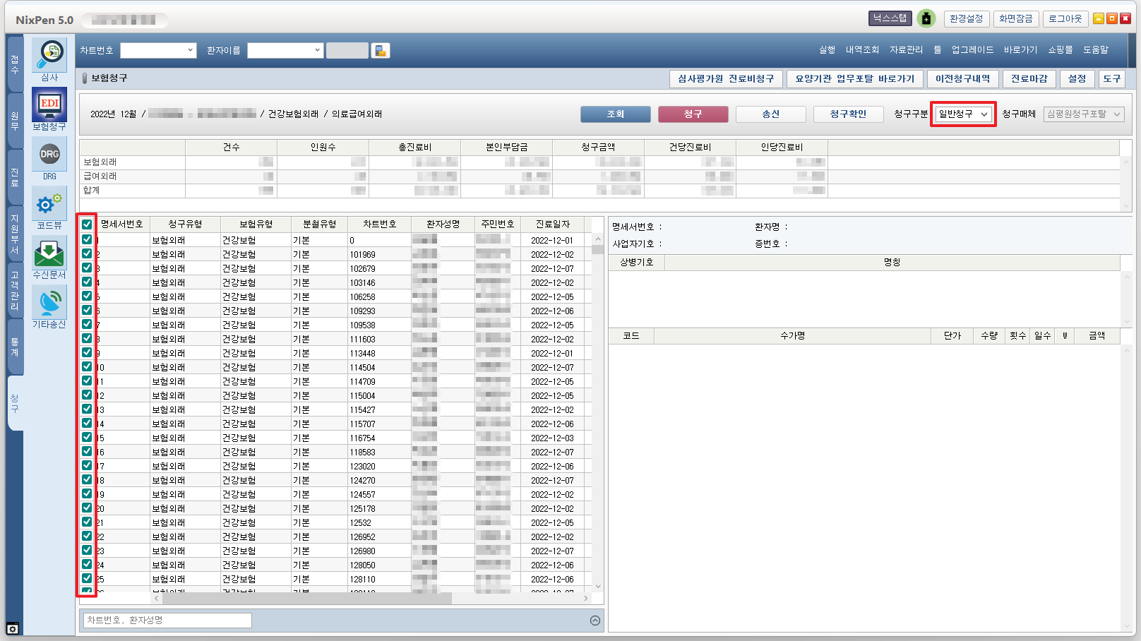The width and height of the screenshot is (1141, 641).
Task: Open the 청구구분 일반청구 dropdown
Action: [x=963, y=114]
